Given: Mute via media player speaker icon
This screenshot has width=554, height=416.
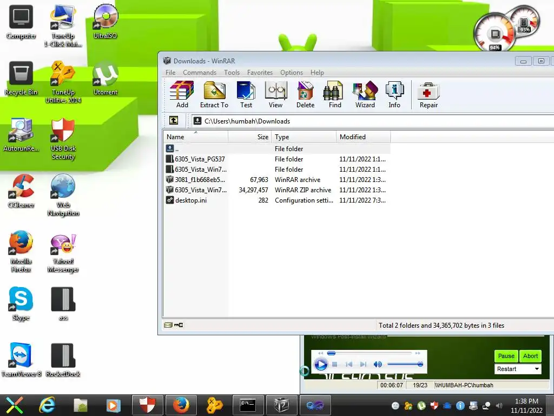Looking at the screenshot, I should [377, 364].
